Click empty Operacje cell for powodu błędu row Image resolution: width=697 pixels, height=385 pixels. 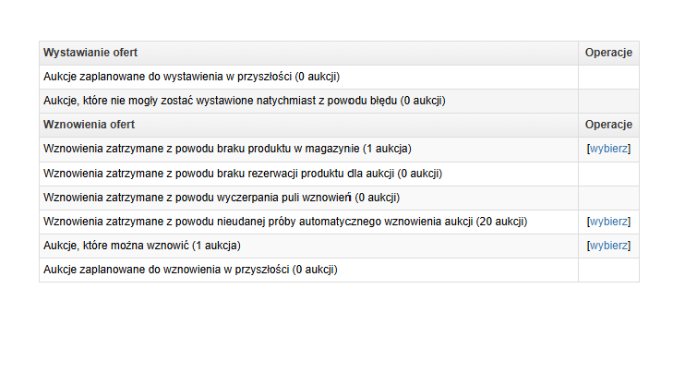(x=608, y=101)
